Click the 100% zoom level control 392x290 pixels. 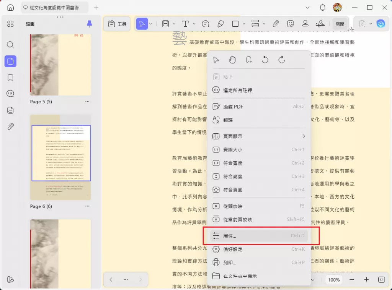click(333, 280)
